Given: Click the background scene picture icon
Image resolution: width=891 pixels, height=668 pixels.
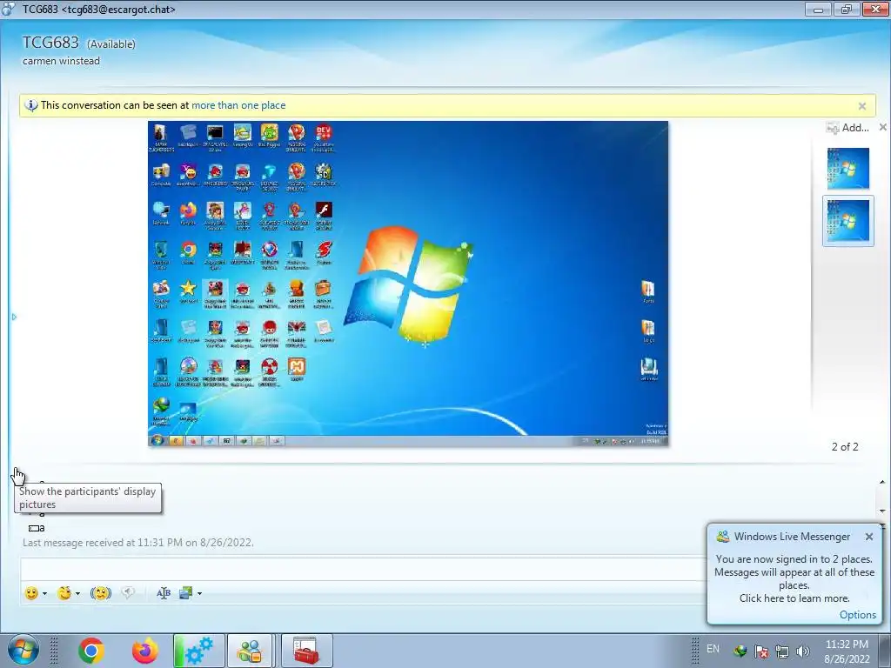Looking at the screenshot, I should (186, 593).
